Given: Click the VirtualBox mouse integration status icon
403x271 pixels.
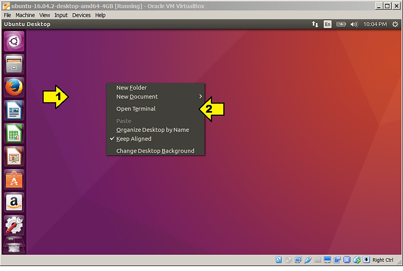Looking at the screenshot, I should click(x=357, y=260).
